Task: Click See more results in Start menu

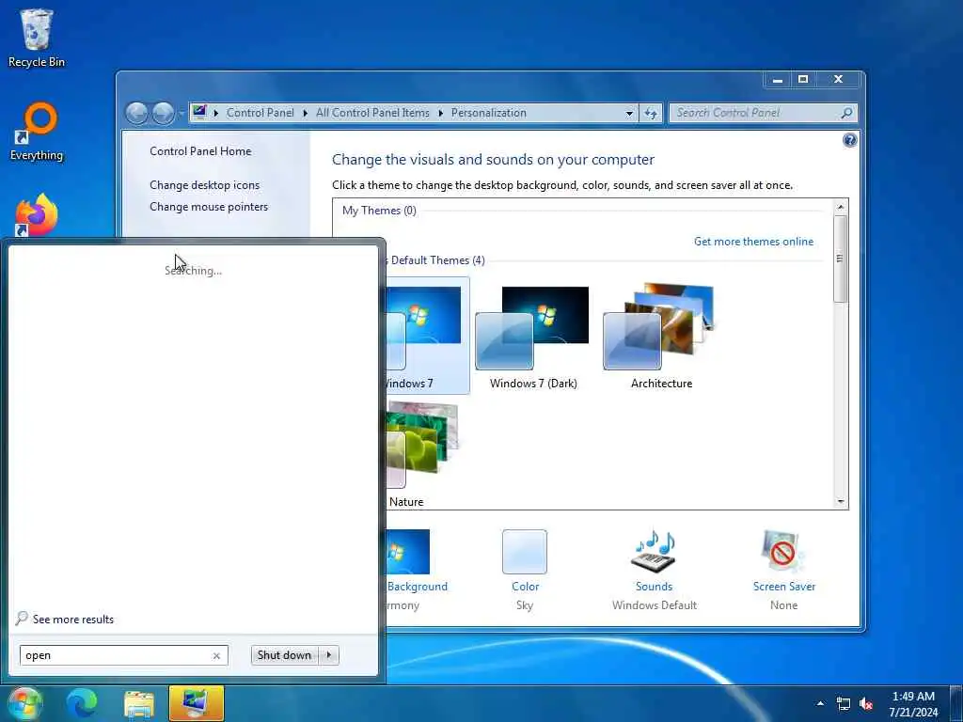Action: 65,619
